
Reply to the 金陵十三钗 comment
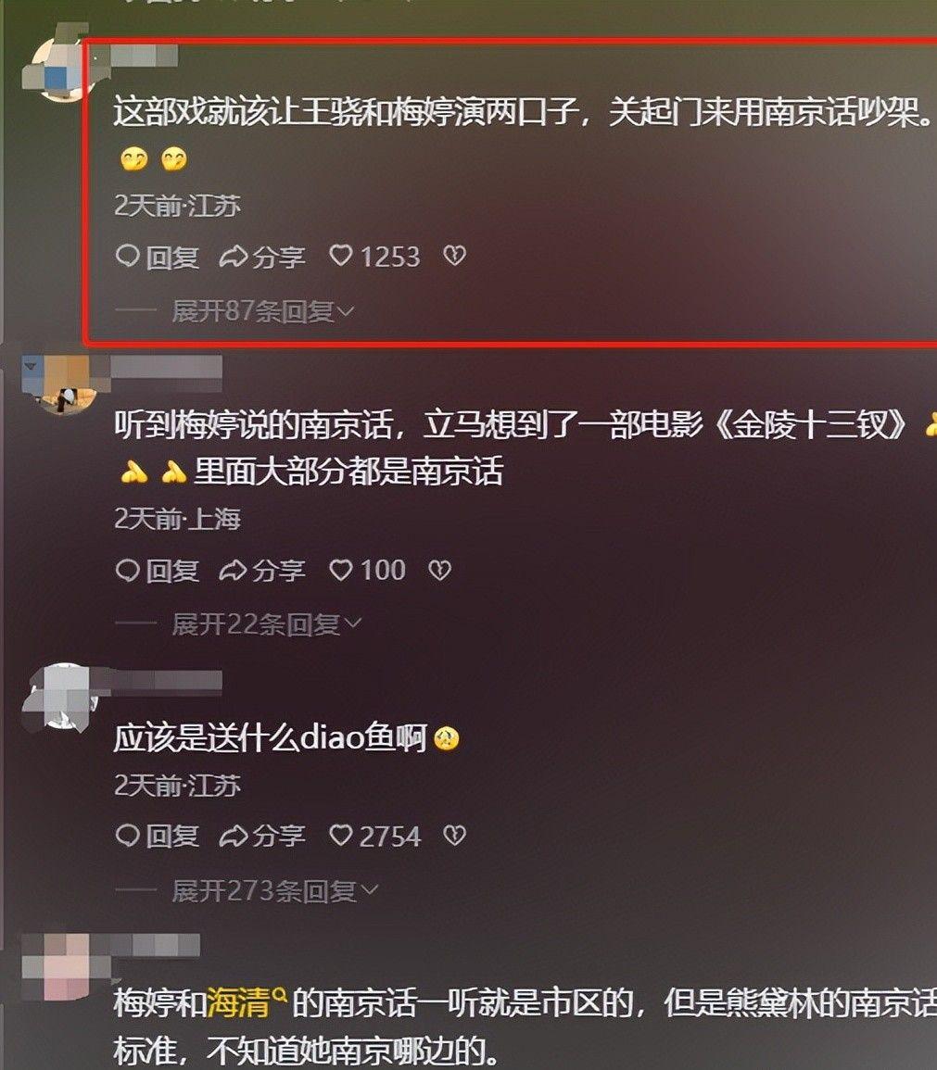158,570
